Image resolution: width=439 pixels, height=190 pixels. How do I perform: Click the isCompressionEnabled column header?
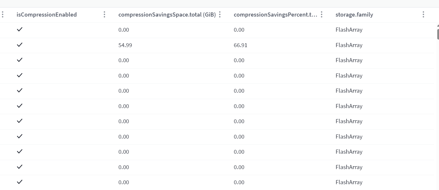tap(47, 14)
